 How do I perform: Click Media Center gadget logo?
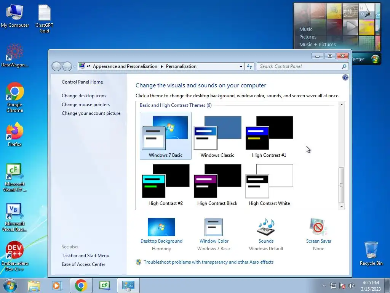point(375,59)
